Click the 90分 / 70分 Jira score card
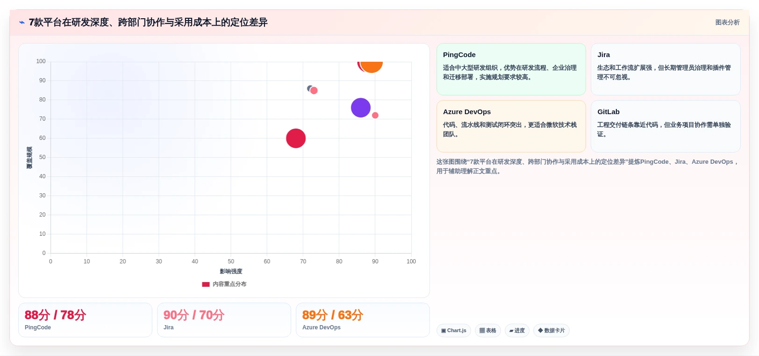This screenshot has width=759, height=356. coord(224,320)
